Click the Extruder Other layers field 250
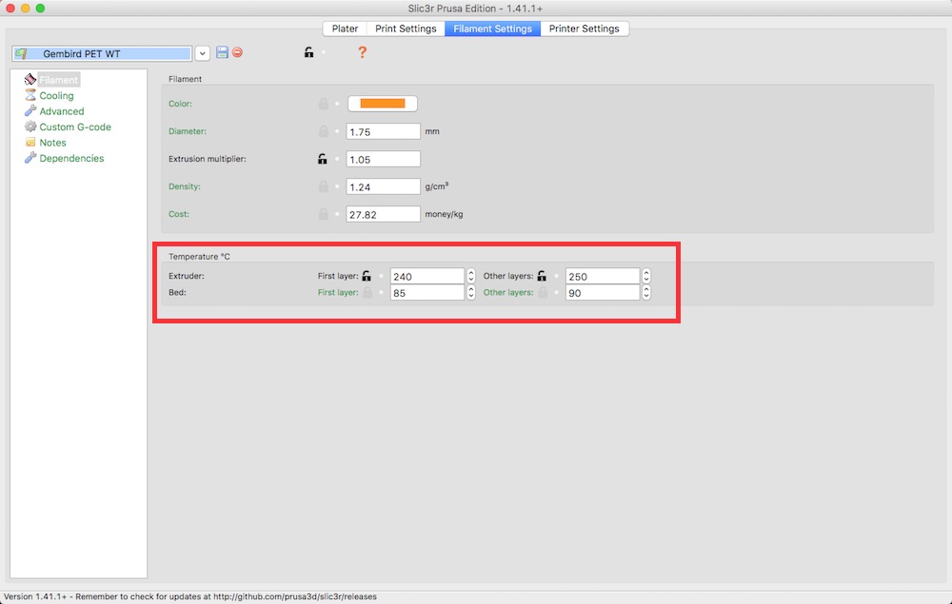Image resolution: width=952 pixels, height=604 pixels. point(603,276)
